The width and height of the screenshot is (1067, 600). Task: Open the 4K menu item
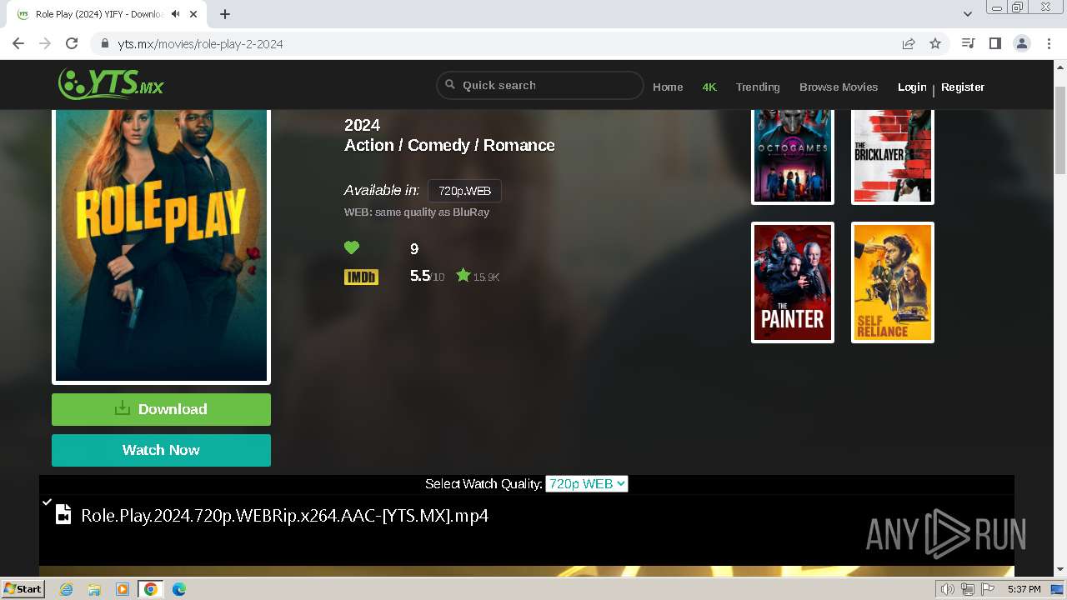[x=709, y=87]
